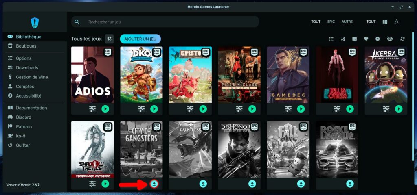The image size is (417, 195).
Task: Launch Shadow Tactics with play button
Action: [x=105, y=184]
